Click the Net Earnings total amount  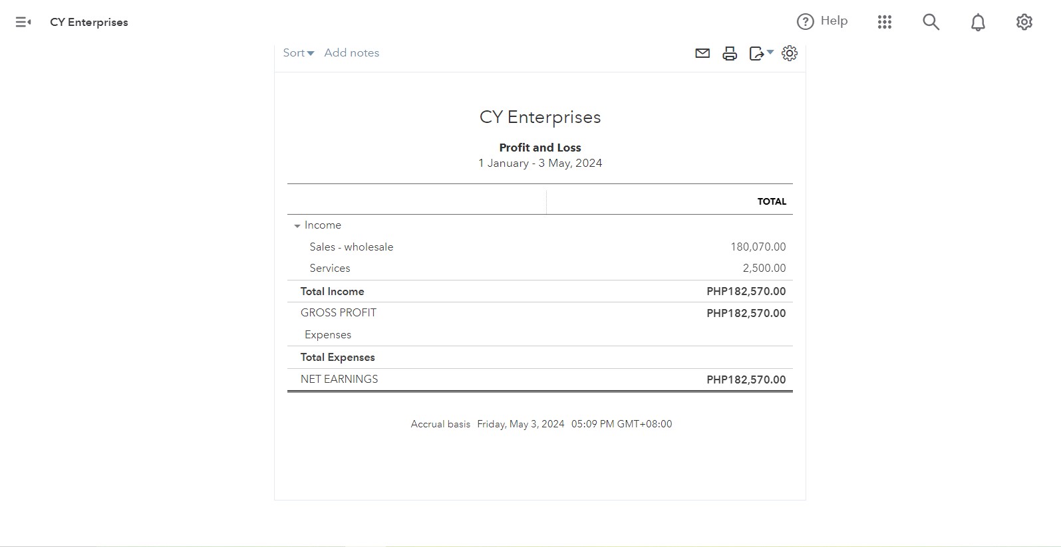746,380
